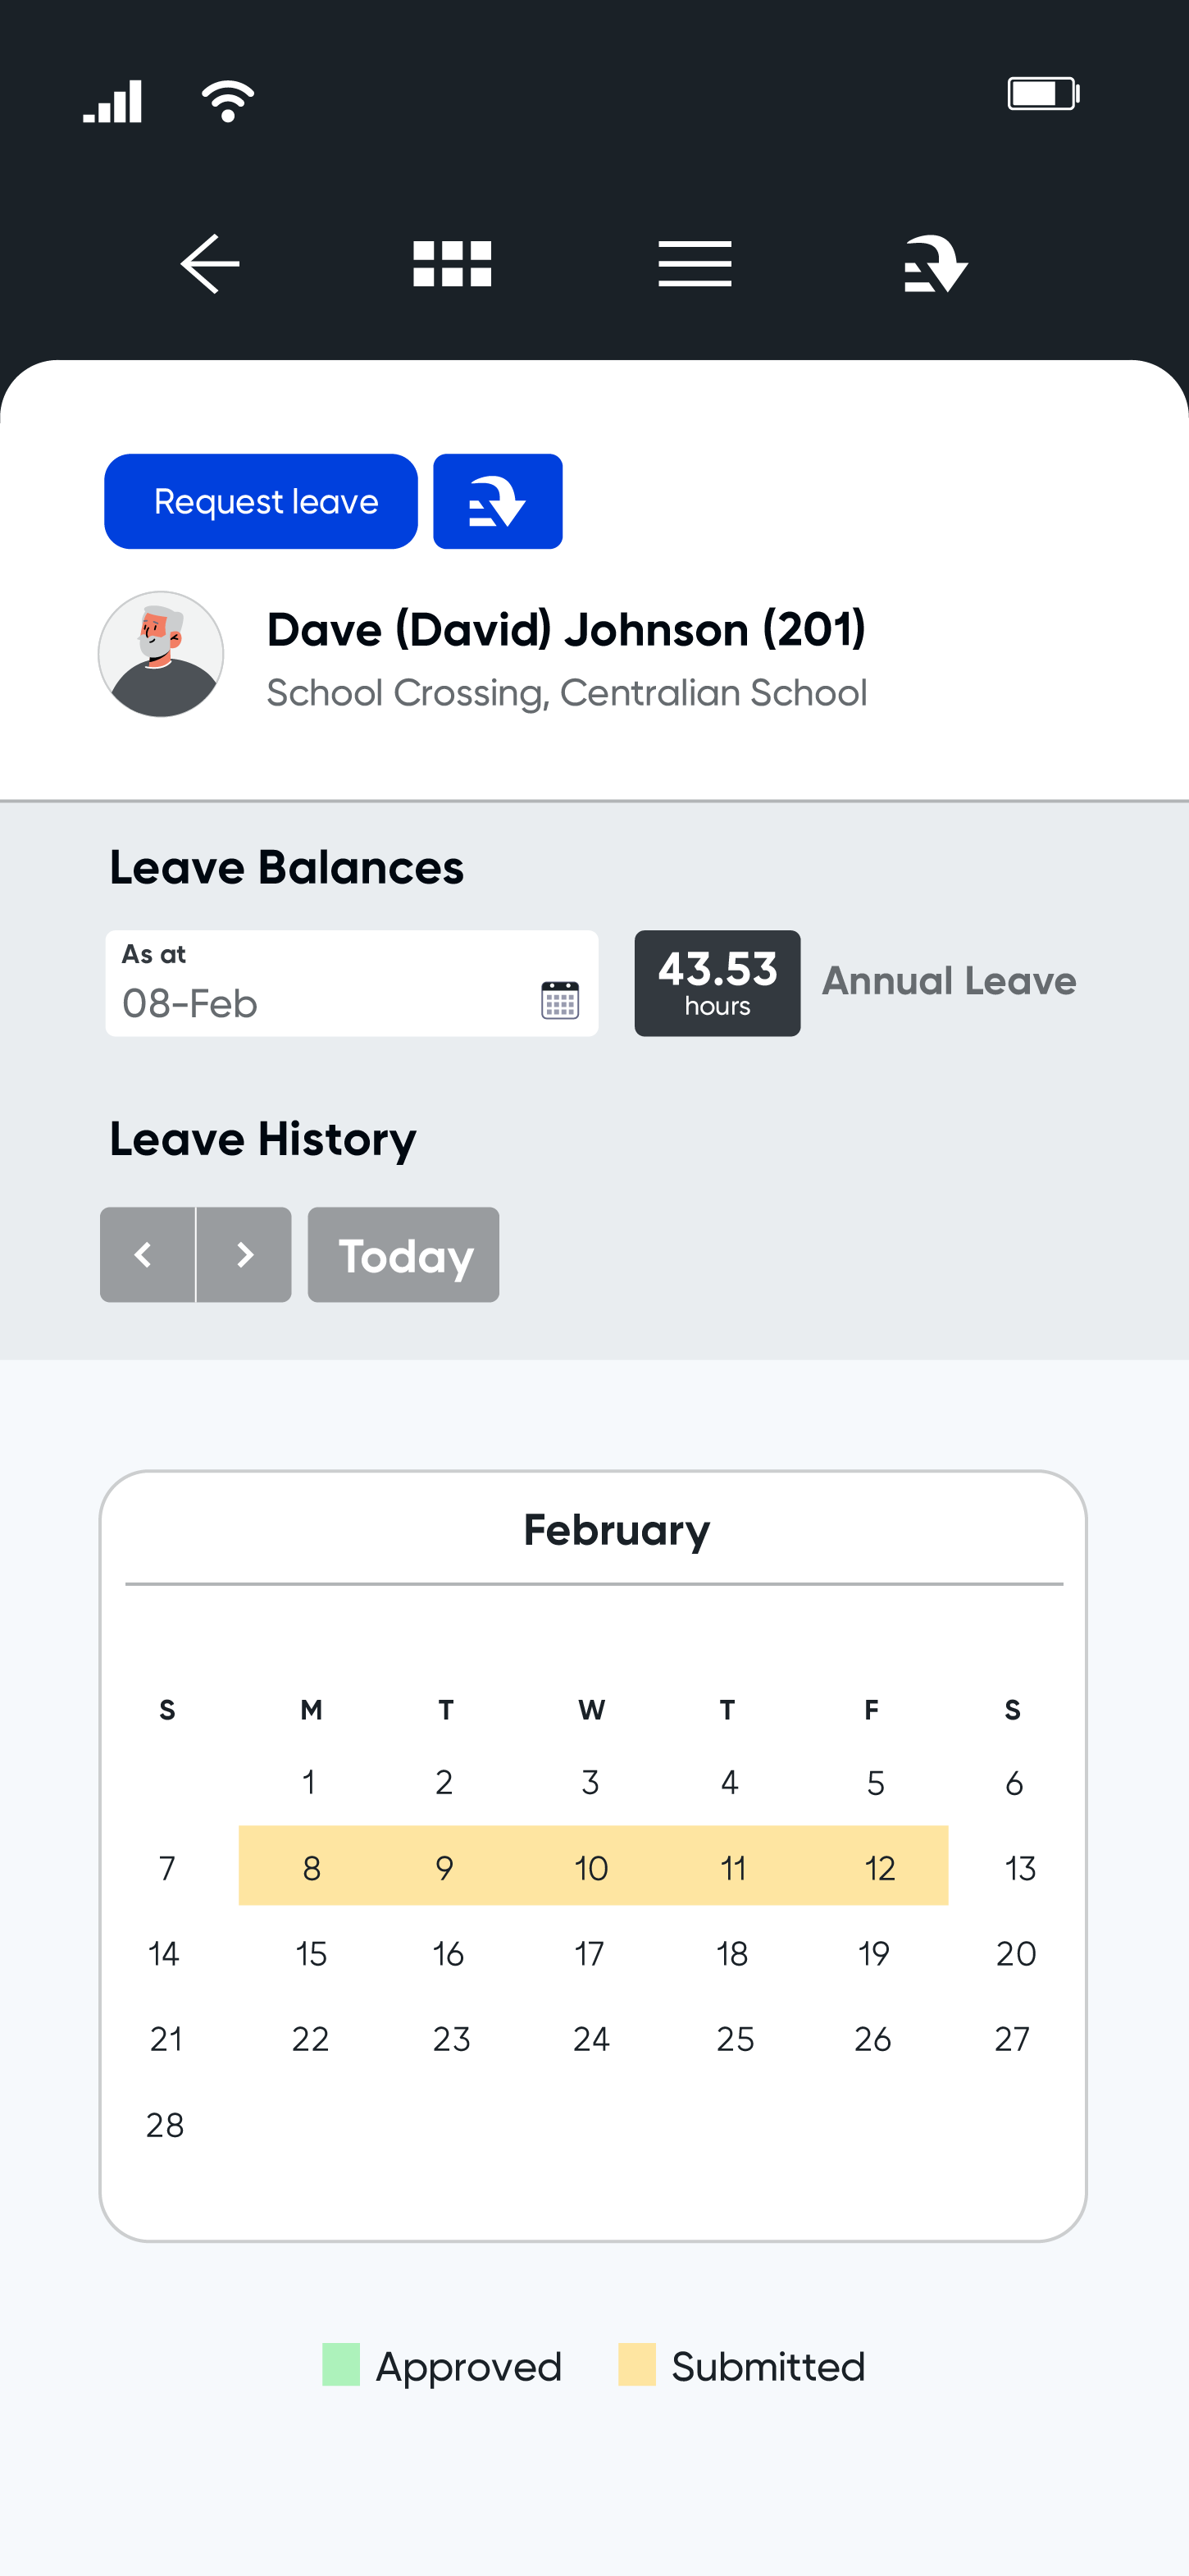View the Wi-Fi status icon
This screenshot has height=2576, width=1189.
click(228, 101)
